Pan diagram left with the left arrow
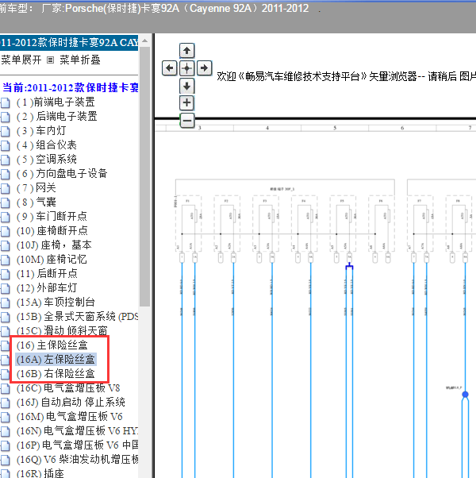 [x=169, y=68]
